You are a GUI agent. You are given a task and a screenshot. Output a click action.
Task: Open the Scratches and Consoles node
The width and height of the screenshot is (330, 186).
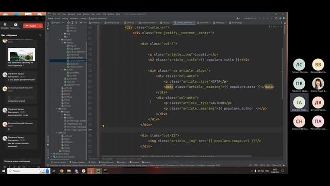coord(63,157)
